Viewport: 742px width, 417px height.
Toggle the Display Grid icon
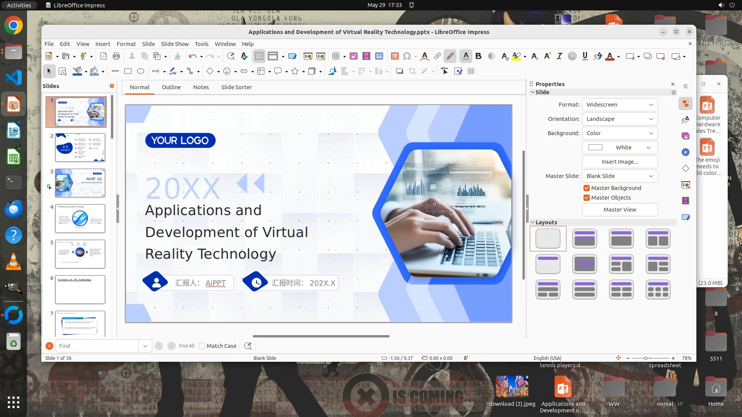click(259, 56)
